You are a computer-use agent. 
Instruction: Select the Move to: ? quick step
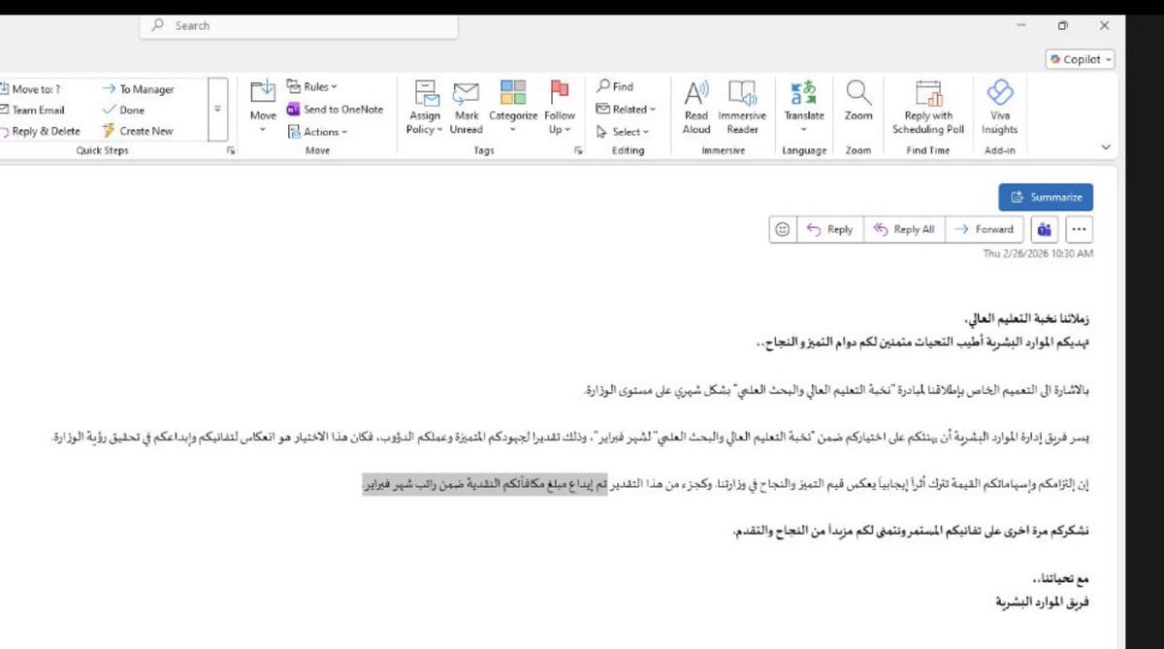click(31, 89)
